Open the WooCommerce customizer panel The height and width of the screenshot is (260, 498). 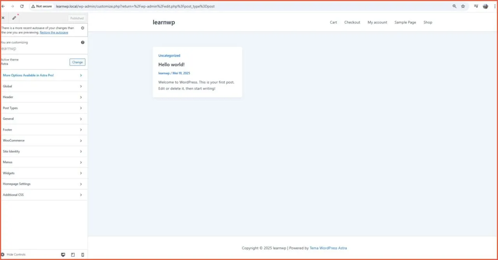44,140
